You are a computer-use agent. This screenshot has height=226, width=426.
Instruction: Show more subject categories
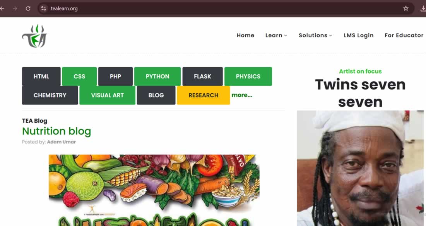coord(242,95)
